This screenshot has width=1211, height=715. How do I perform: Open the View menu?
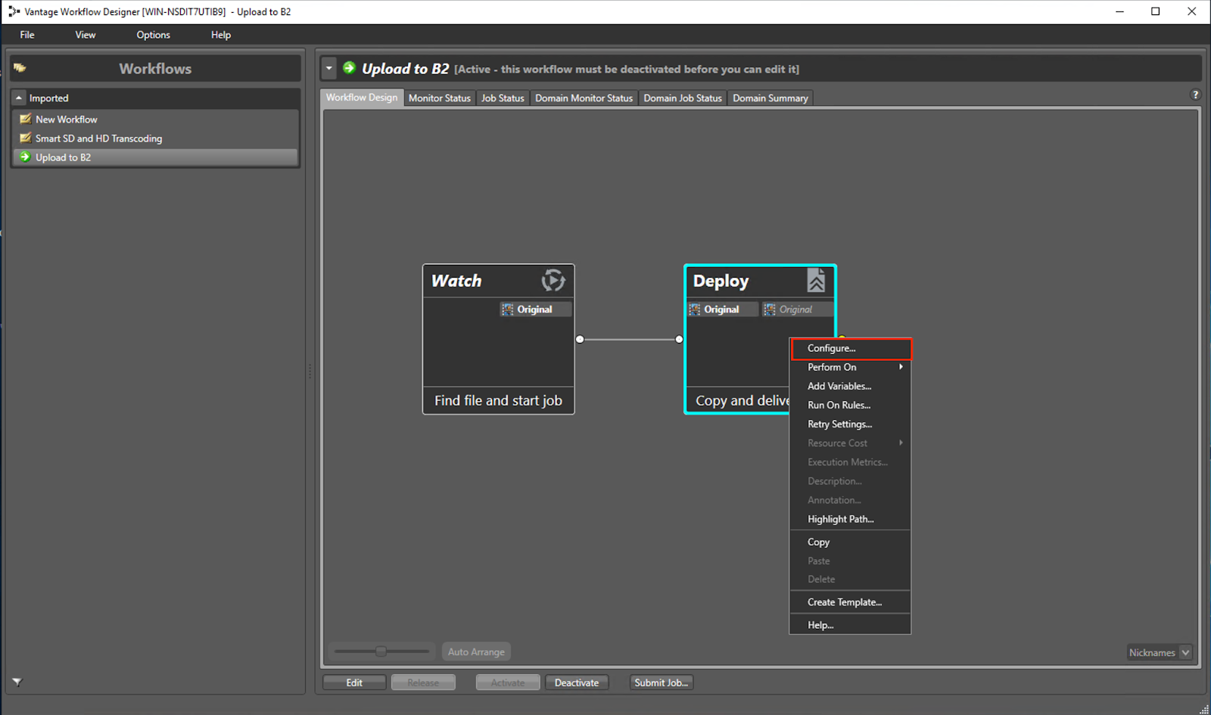[x=86, y=35]
